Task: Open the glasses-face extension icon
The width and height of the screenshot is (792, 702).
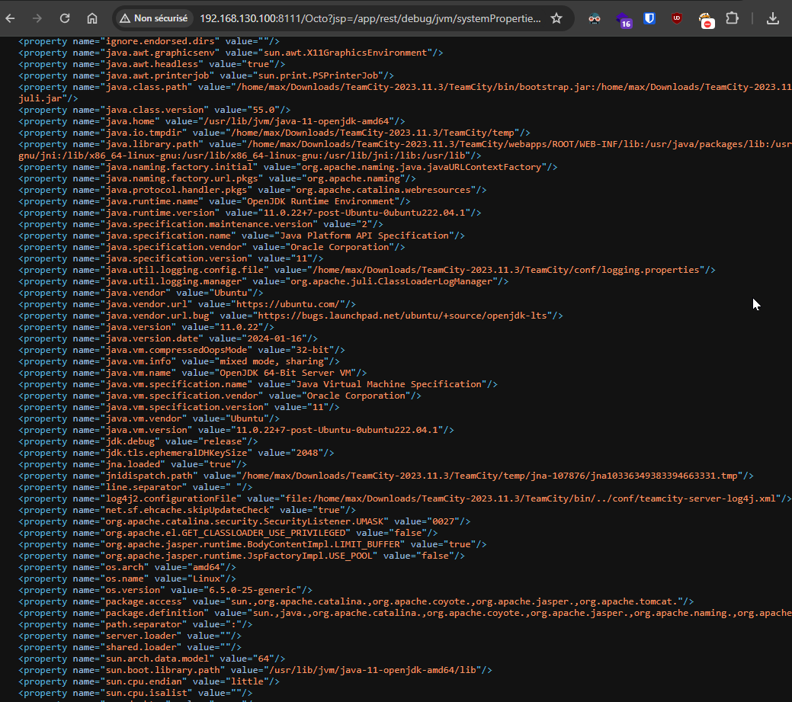Action: tap(595, 19)
